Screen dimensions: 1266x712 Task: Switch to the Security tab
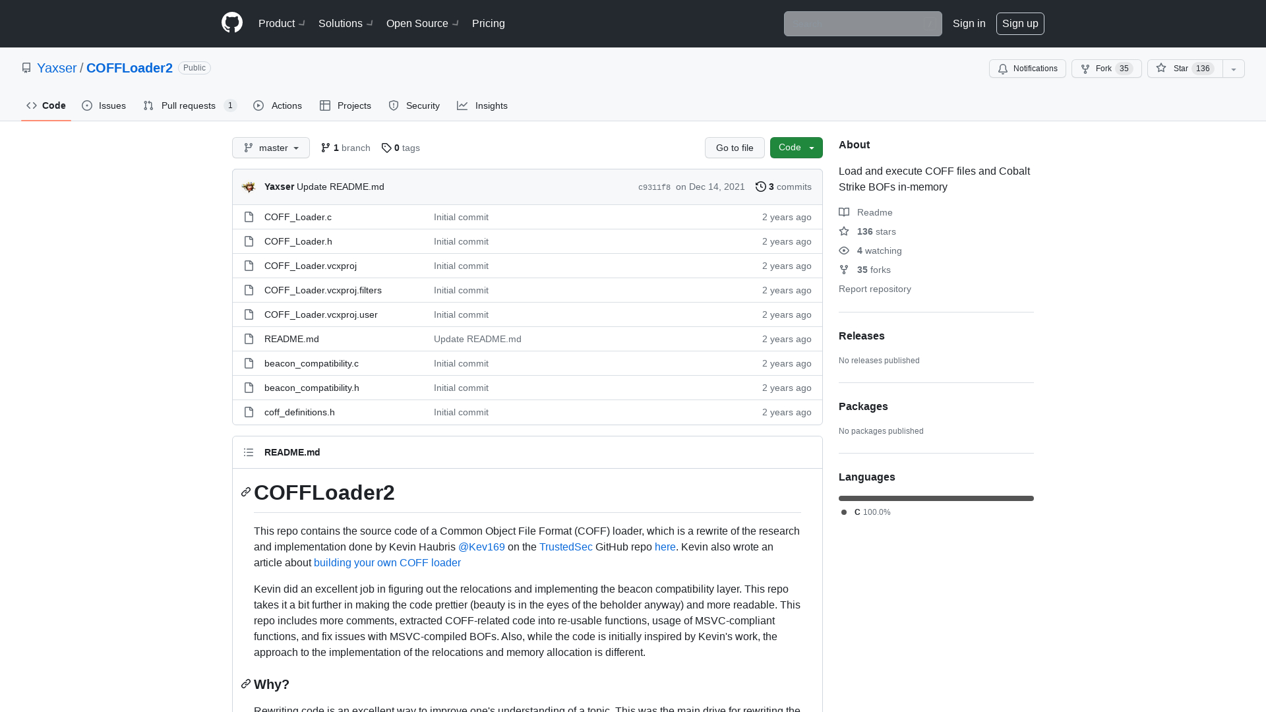414,105
